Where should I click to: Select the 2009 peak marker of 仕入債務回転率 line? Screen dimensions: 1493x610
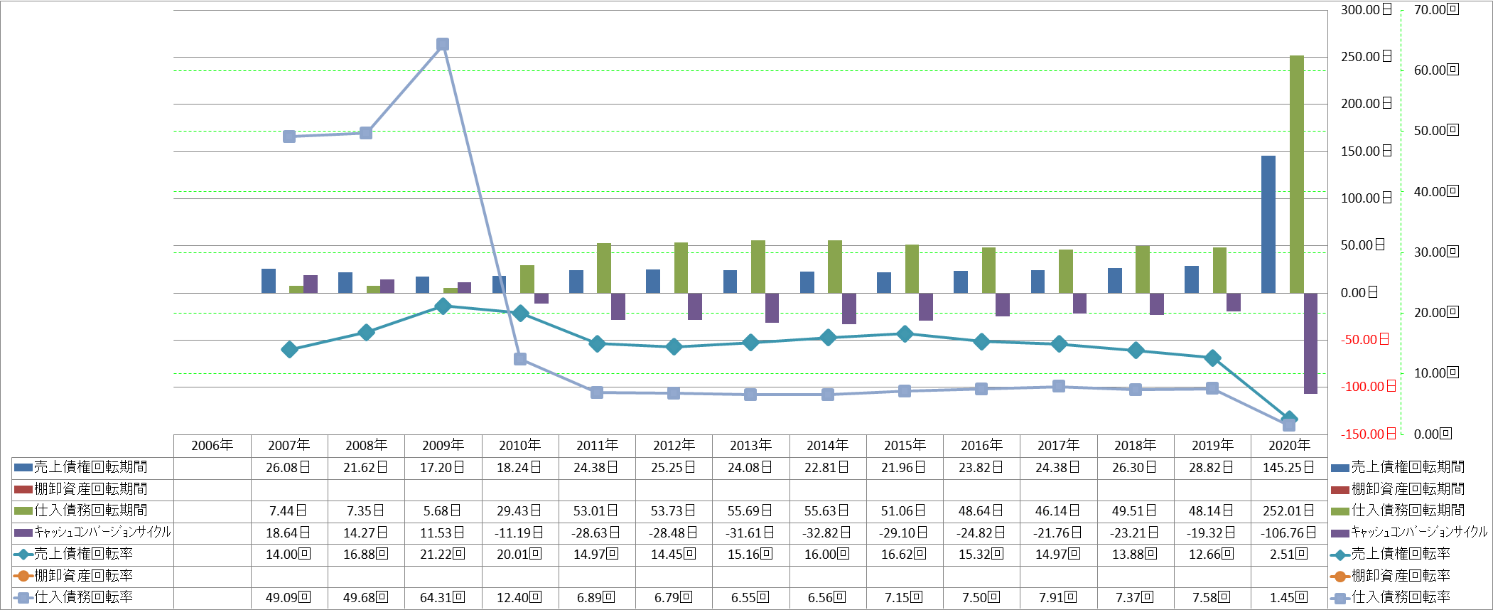pyautogui.click(x=443, y=44)
